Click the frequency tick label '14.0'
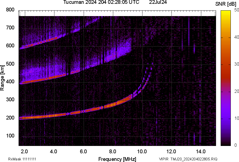Viewport: 239px width, 162px height. pyautogui.click(x=201, y=152)
